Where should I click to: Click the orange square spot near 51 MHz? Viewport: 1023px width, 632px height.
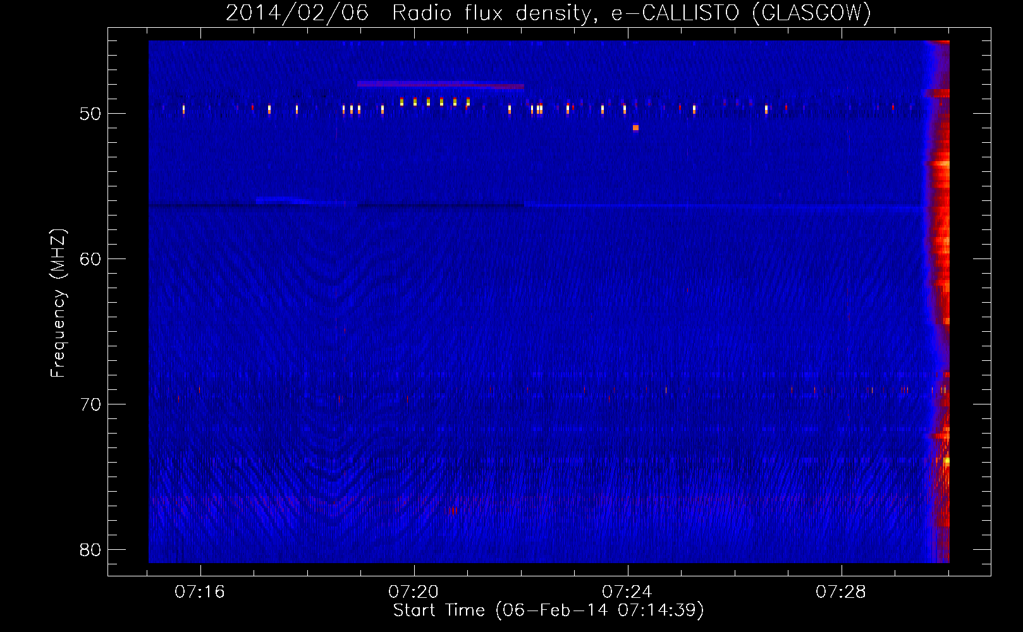(635, 128)
